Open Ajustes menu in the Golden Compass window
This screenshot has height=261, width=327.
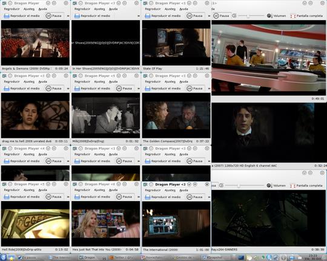(x=170, y=82)
